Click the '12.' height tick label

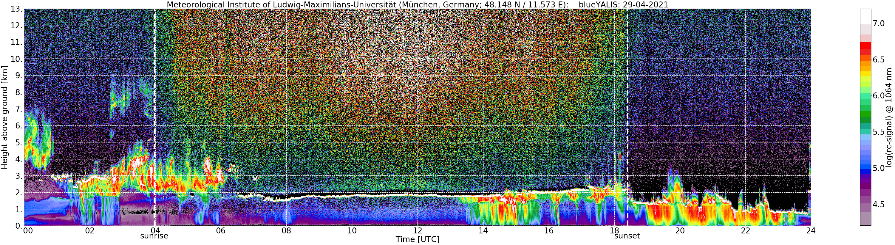click(17, 26)
